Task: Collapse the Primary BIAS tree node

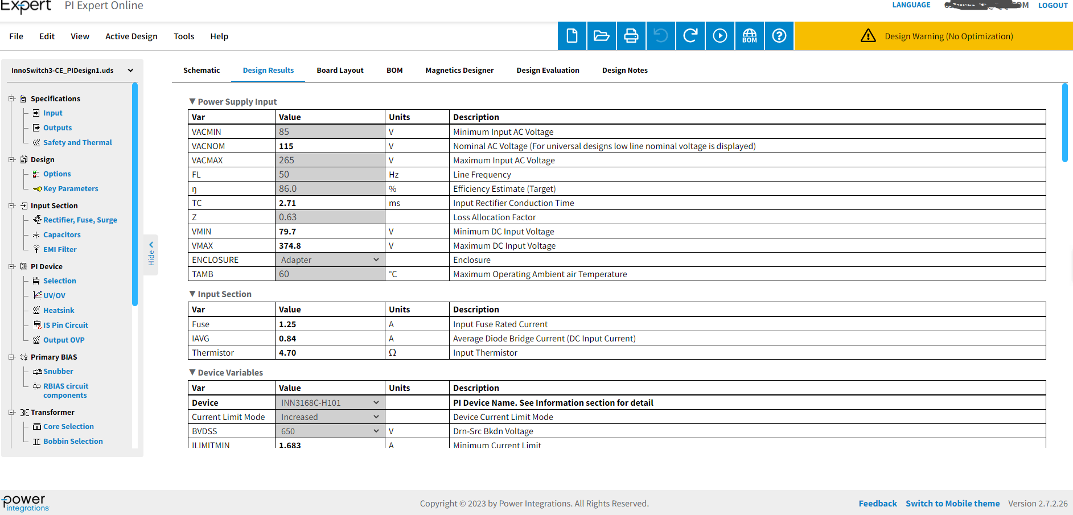Action: point(11,357)
